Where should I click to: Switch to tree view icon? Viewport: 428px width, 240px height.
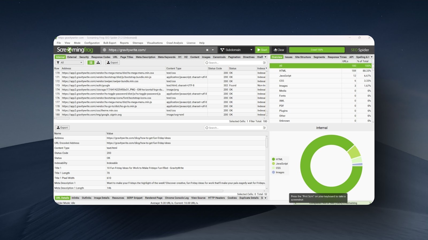click(98, 63)
